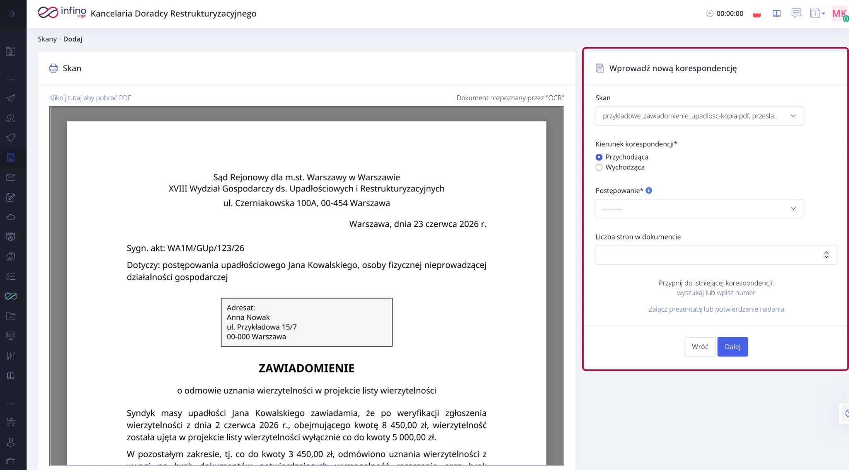Open the briefcase icon at sidebar bottom
Screen dimensions: 849x470
[11, 462]
